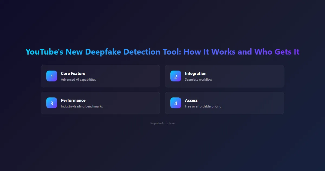Click the "Access" heading label
The image size is (325, 171).
191,100
